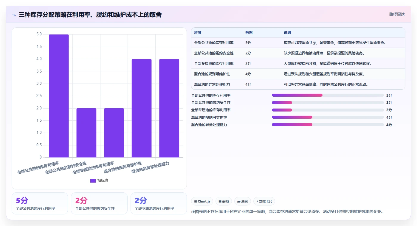Screen dimensions: 417x226
Task: Click the 路径雷达 label in the header
Action: coord(397,14)
